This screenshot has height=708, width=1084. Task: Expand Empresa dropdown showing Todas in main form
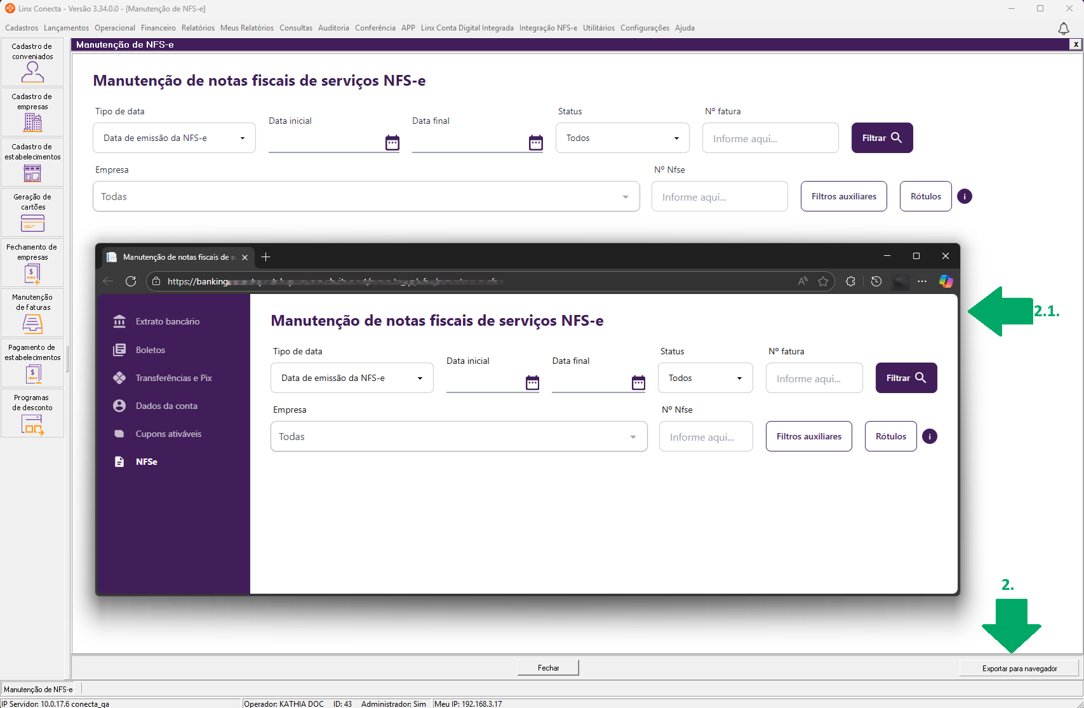pyautogui.click(x=366, y=196)
